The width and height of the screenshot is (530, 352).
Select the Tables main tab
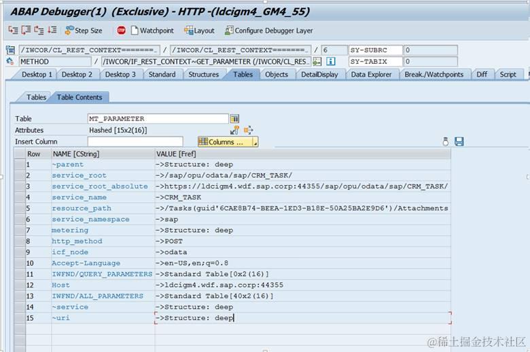pyautogui.click(x=243, y=75)
